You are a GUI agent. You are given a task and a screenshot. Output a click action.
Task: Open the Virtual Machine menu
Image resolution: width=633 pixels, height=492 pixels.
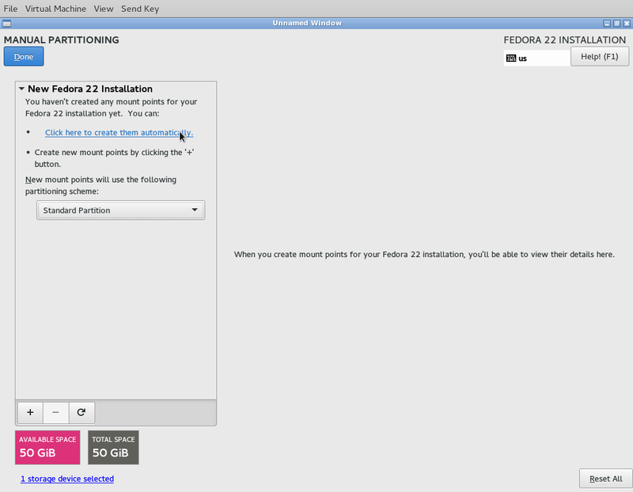click(x=55, y=9)
